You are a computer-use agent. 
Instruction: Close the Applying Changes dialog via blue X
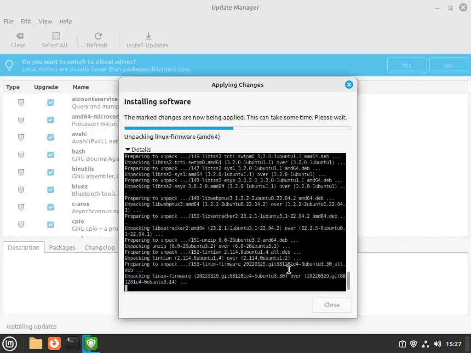tap(349, 85)
